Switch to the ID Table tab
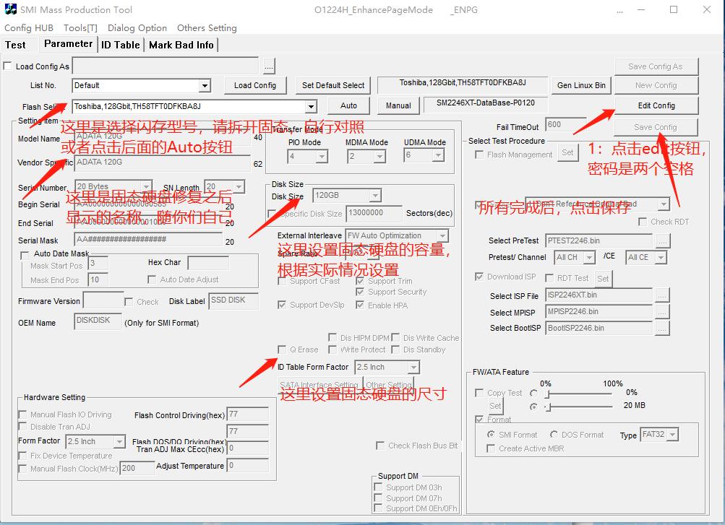725x525 pixels. 121,45
